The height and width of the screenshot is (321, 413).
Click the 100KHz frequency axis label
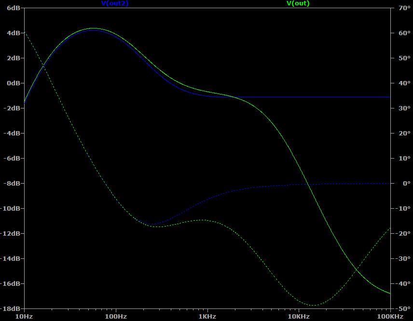coord(390,317)
